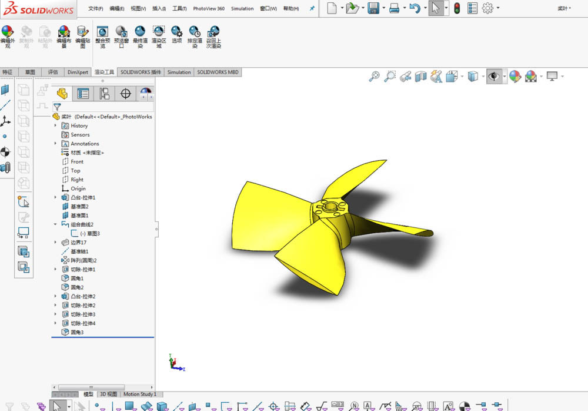Toggle the Display Style cube icon

(x=473, y=77)
